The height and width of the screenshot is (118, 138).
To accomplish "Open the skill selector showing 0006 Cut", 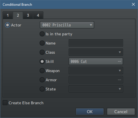I will (96, 61).
